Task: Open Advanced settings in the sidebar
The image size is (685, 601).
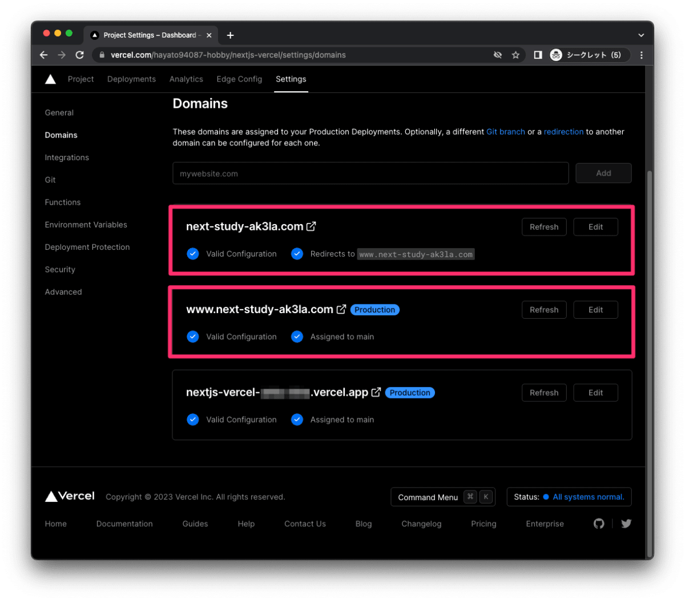Action: [63, 292]
